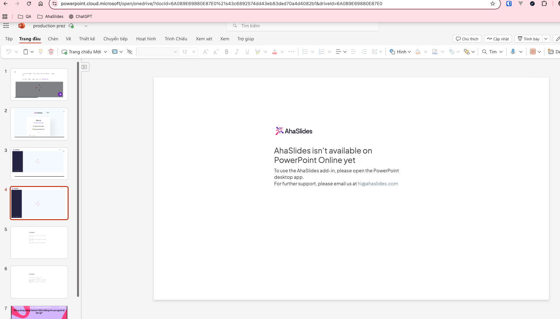The width and height of the screenshot is (560, 319).
Task: Open the Chèn ribbon tab
Action: click(53, 39)
